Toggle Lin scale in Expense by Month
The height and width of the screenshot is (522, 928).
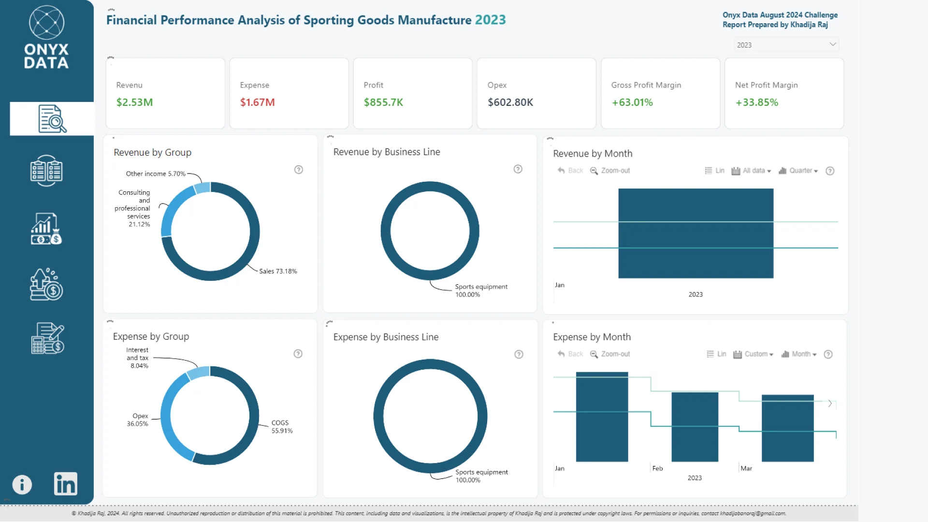716,354
